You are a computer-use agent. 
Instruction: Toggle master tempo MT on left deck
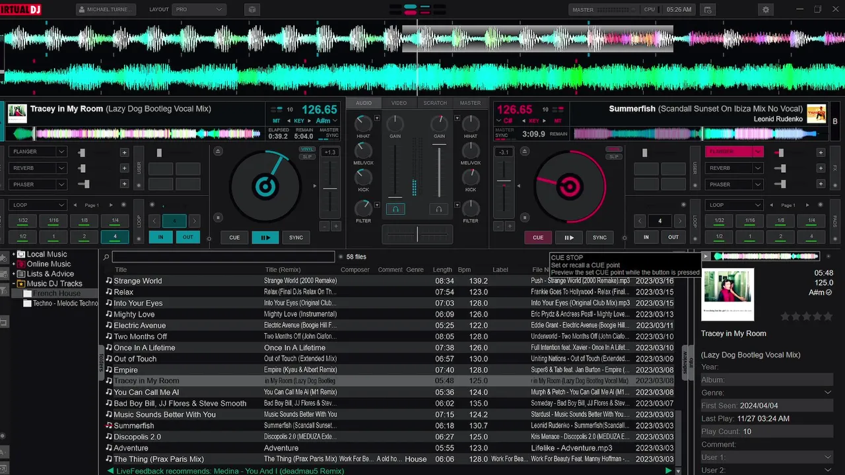pos(275,121)
